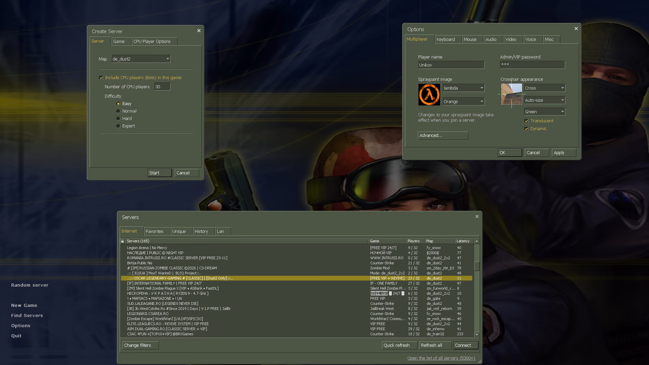Toggle Include CPU players (Bots) checkbox
Screen dimensions: 649x365
(101, 78)
